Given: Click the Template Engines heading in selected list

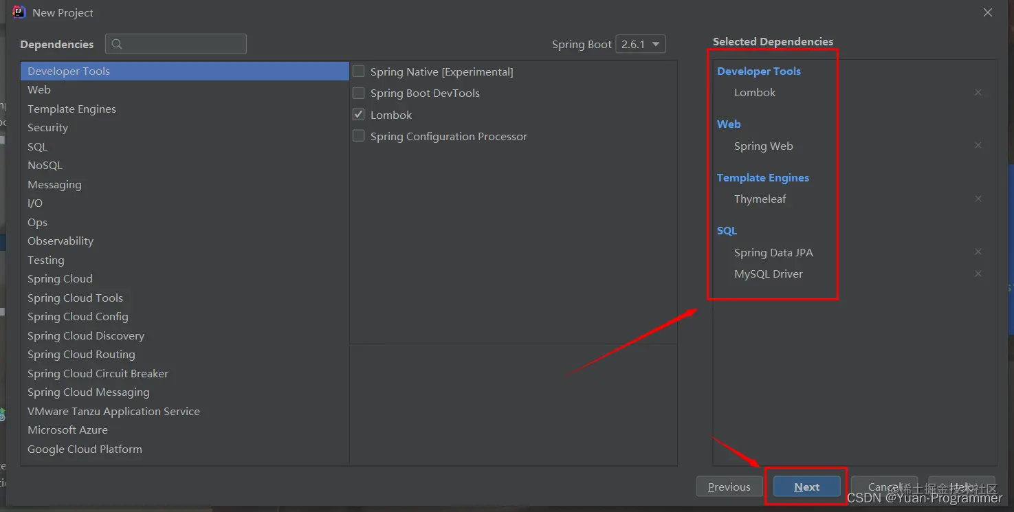Looking at the screenshot, I should [763, 177].
